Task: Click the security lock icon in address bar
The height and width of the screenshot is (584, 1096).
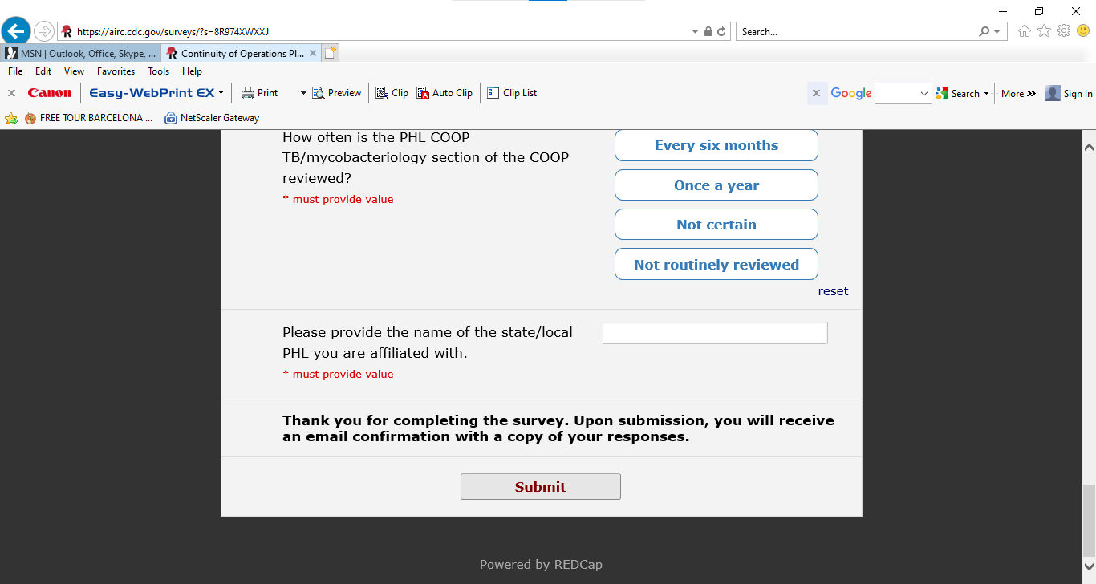Action: 708,32
